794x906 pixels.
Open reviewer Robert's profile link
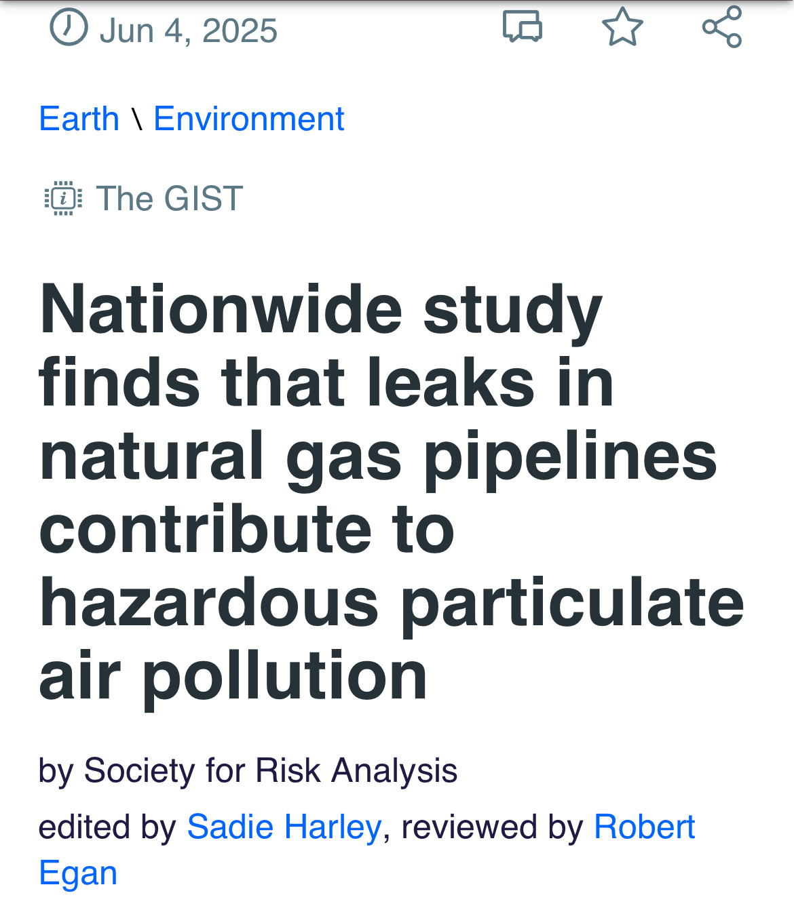click(x=645, y=827)
